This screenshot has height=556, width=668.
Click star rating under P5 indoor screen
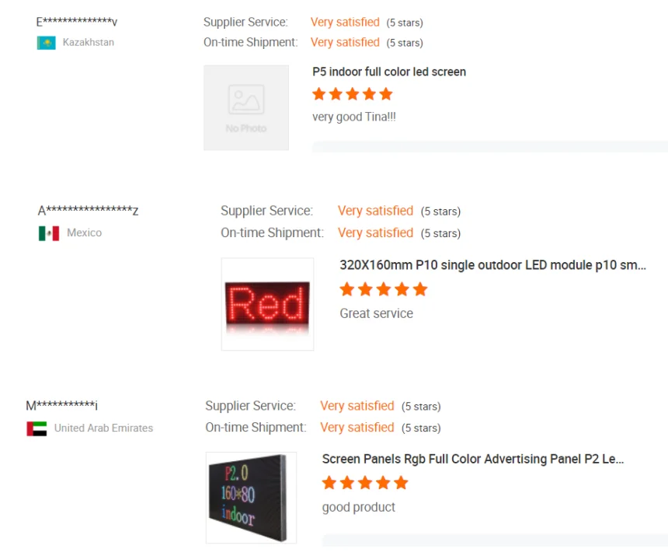click(353, 94)
